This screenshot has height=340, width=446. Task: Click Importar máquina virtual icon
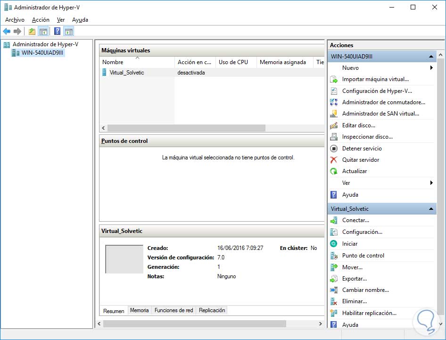click(334, 79)
